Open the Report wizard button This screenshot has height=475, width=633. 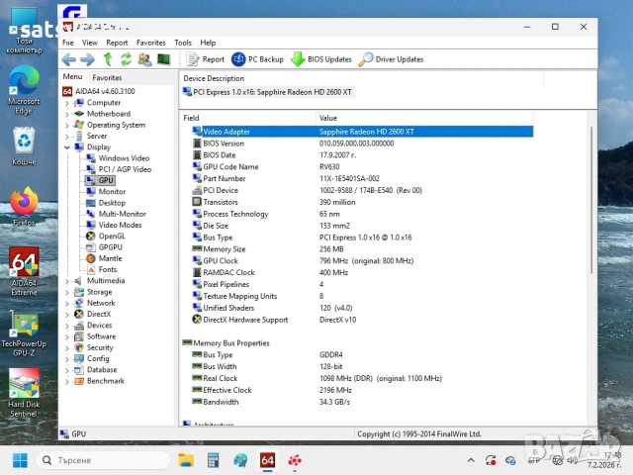pyautogui.click(x=205, y=59)
